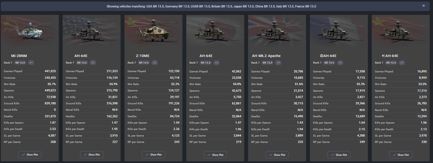Select Ground Kills value 839,180
Viewport: 433px width, 163px height.
click(50, 103)
